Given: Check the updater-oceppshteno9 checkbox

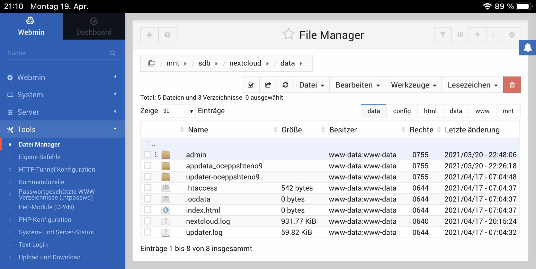Looking at the screenshot, I should (148, 177).
